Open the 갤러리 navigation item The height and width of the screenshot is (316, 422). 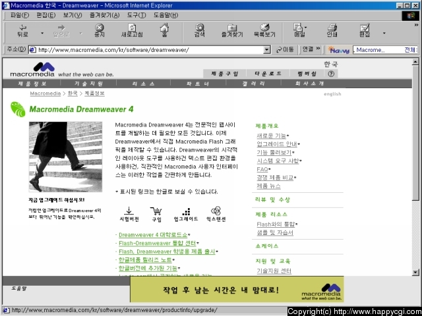pos(253,84)
